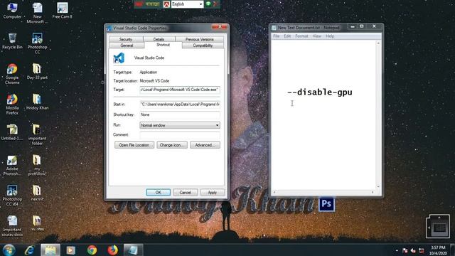Viewport: 455px width, 256px height.
Task: Click inside the Target text field
Action: coord(180,90)
